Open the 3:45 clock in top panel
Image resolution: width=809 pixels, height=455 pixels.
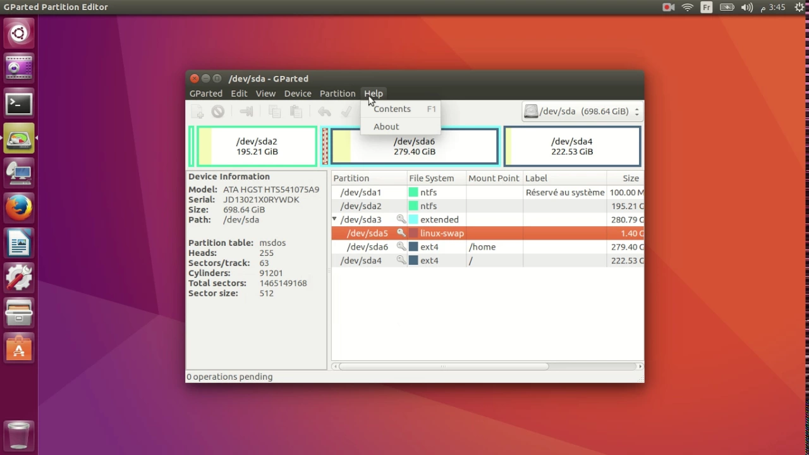(x=772, y=7)
